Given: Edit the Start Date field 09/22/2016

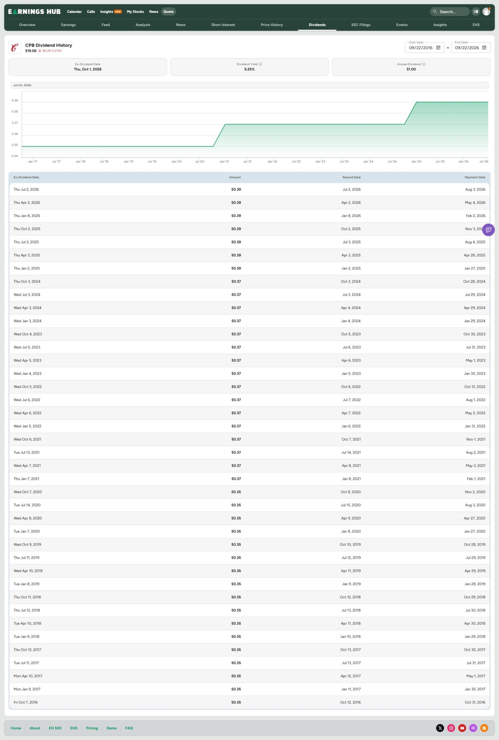Looking at the screenshot, I should tap(424, 48).
